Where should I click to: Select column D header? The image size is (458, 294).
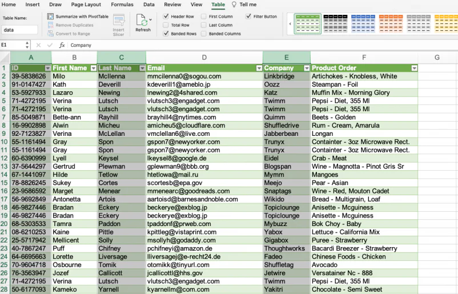(204, 58)
